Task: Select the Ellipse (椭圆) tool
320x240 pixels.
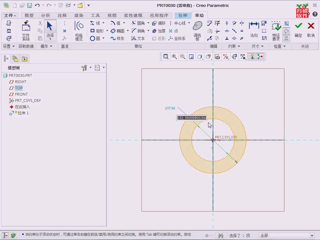Action: 117,31
